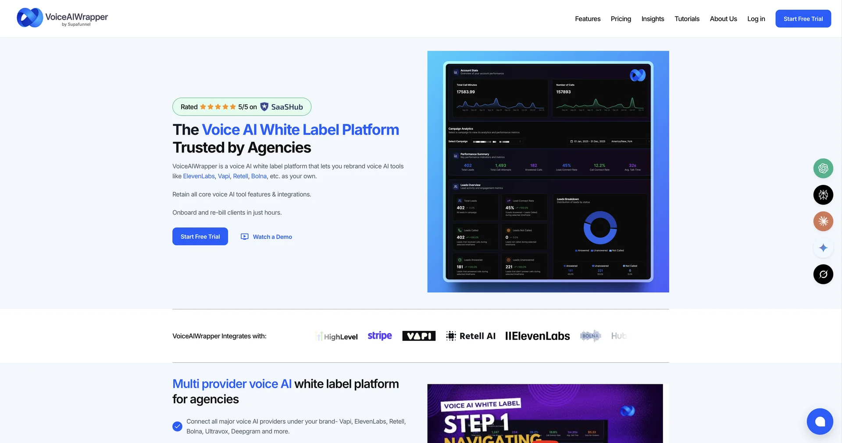
Task: Select the Tutorials navigation item
Action: 687,18
